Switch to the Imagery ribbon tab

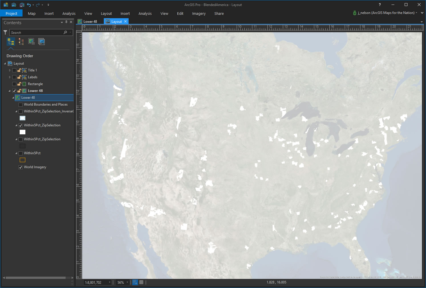point(199,13)
